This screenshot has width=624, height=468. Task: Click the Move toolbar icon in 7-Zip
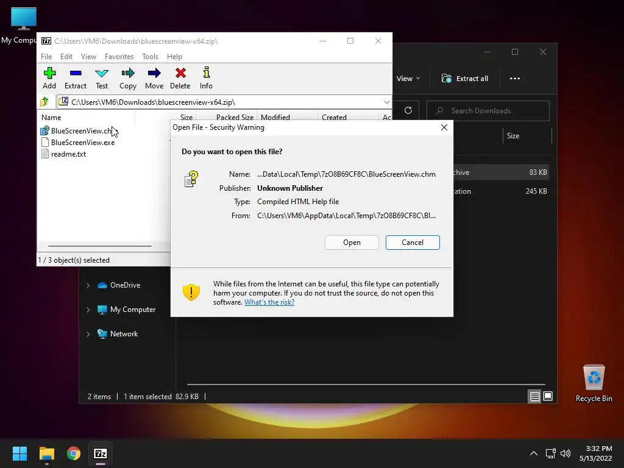[154, 78]
